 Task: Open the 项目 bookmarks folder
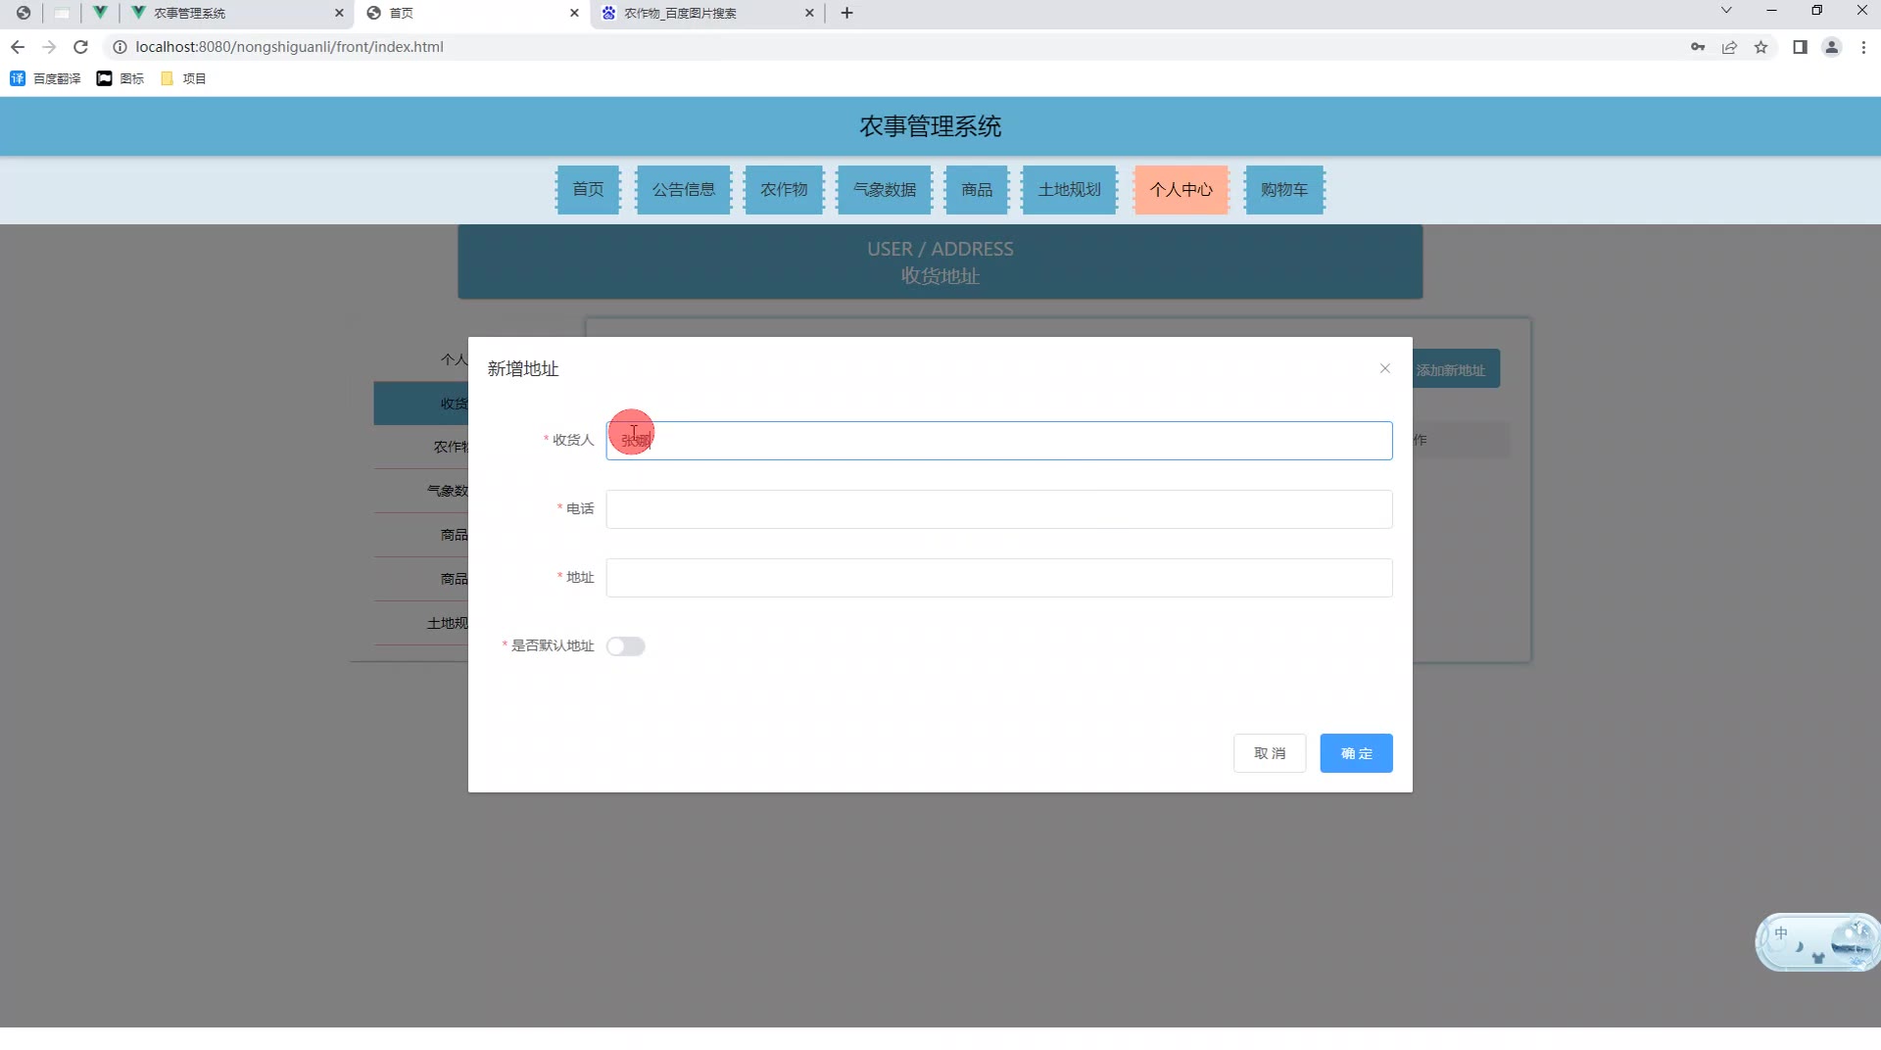click(x=183, y=78)
